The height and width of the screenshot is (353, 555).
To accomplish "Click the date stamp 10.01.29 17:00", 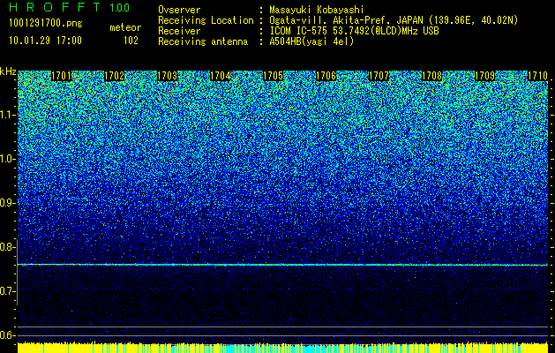I will [x=45, y=41].
